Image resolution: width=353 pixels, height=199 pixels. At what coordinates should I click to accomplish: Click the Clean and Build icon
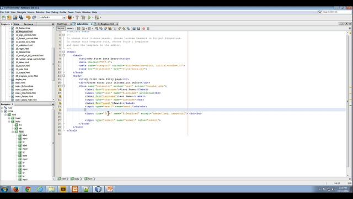tap(83, 18)
